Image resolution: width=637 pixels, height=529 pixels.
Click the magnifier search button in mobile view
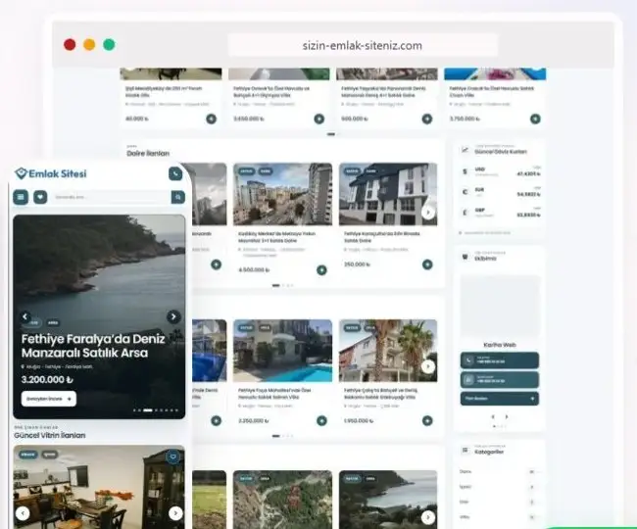tap(178, 197)
